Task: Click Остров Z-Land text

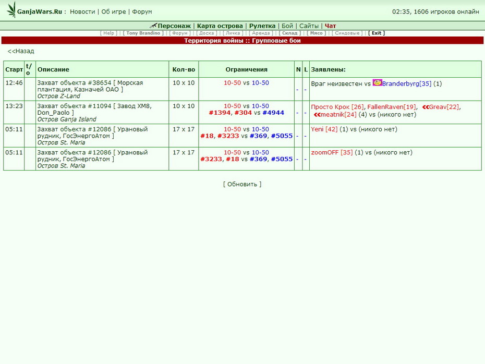Action: (59, 96)
